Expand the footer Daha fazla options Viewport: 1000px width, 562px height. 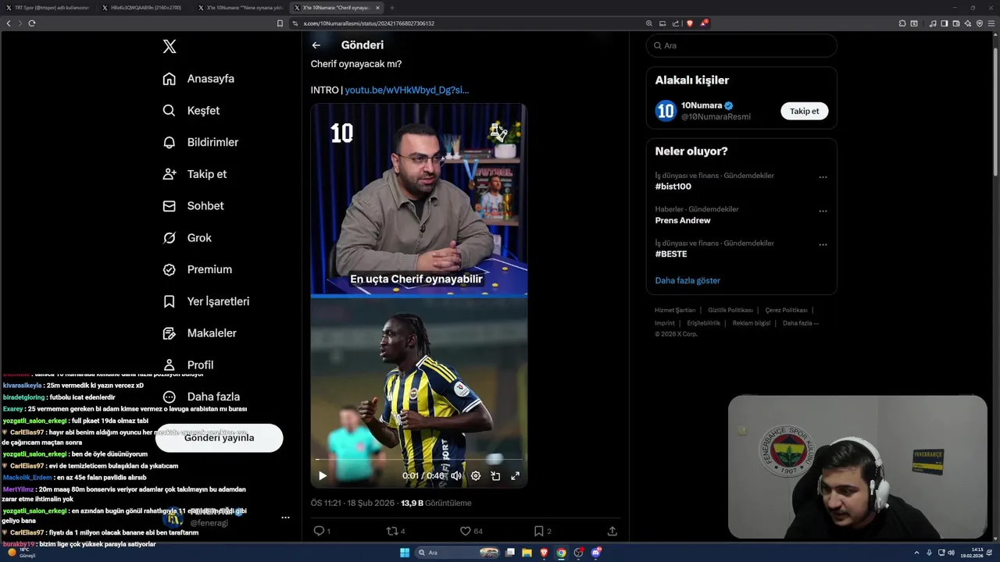pyautogui.click(x=801, y=323)
